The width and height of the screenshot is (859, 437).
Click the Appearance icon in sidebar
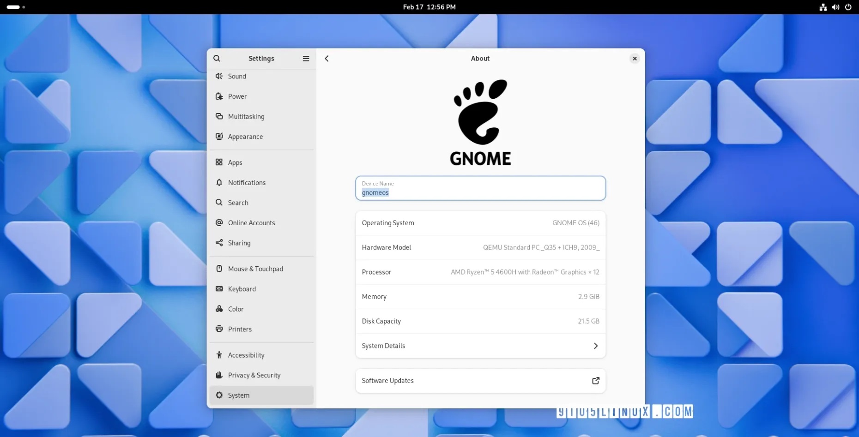coord(219,137)
